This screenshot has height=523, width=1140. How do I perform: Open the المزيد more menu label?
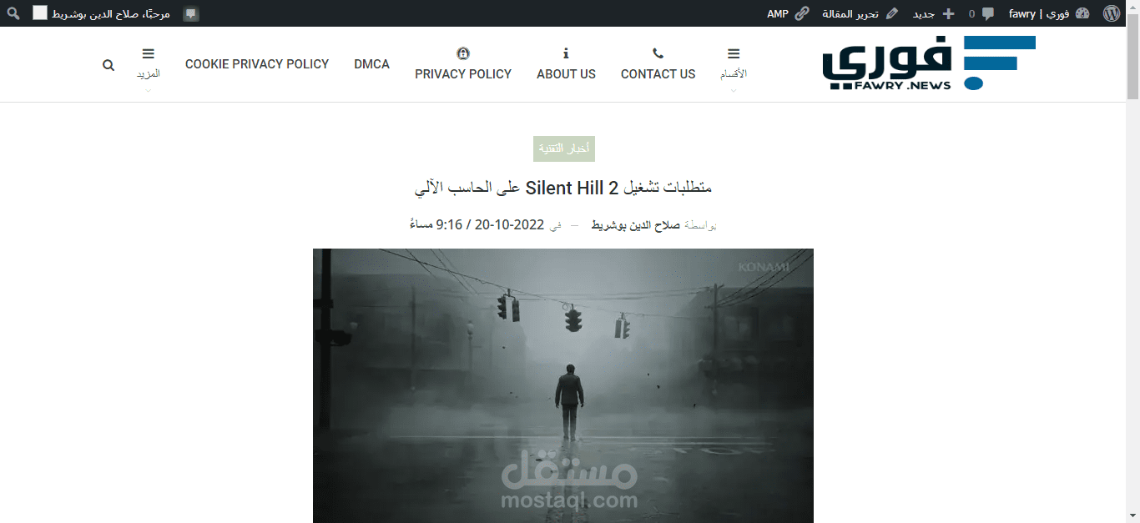click(x=149, y=73)
